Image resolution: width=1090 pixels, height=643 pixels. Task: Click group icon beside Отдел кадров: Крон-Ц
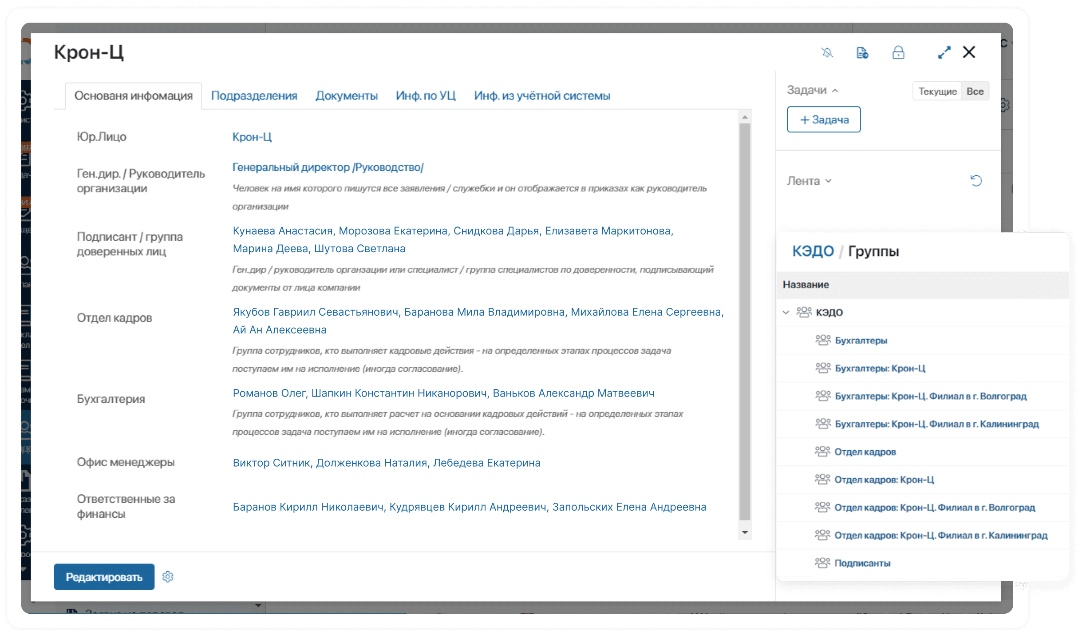[822, 479]
